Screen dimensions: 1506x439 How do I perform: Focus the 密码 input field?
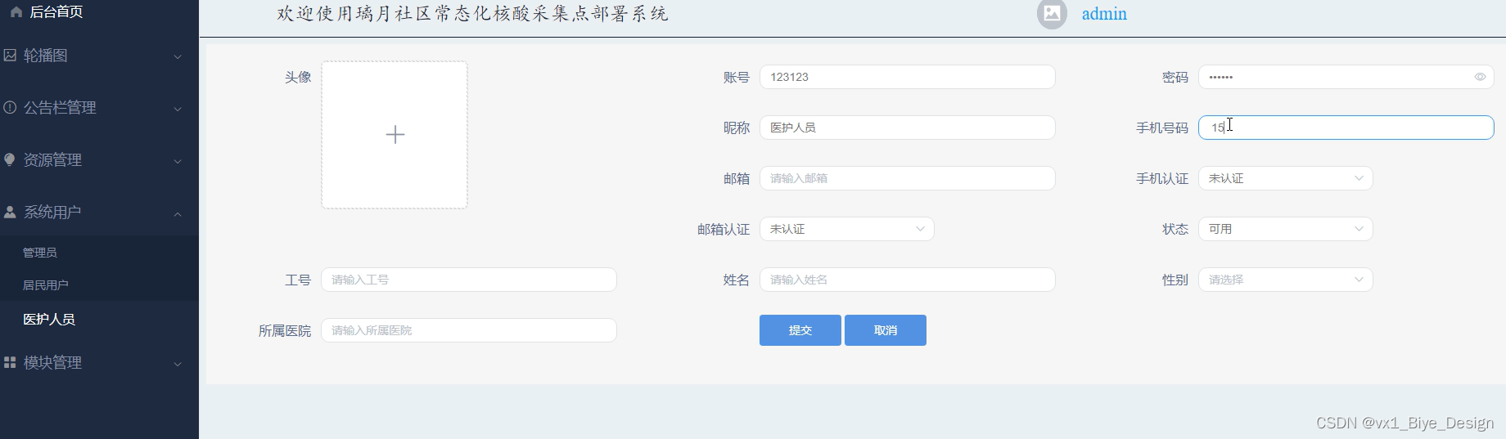[1346, 77]
